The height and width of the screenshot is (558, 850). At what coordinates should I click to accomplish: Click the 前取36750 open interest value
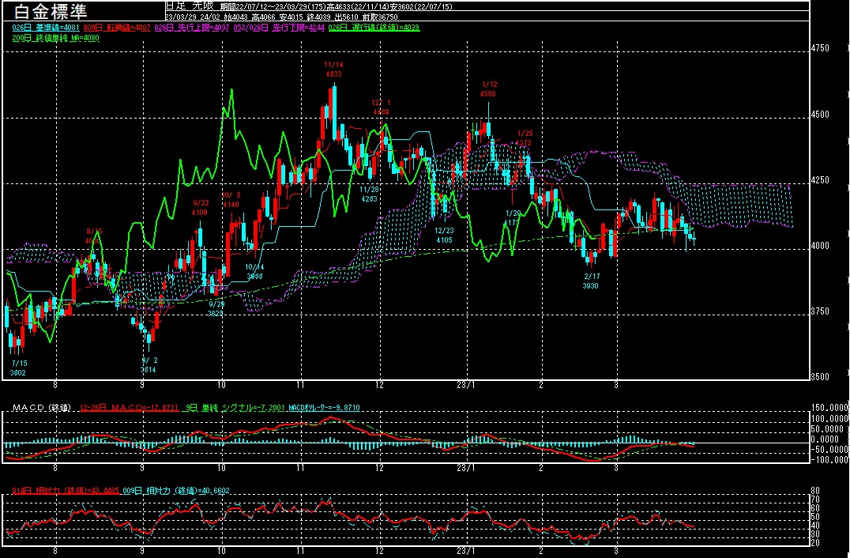tap(380, 17)
